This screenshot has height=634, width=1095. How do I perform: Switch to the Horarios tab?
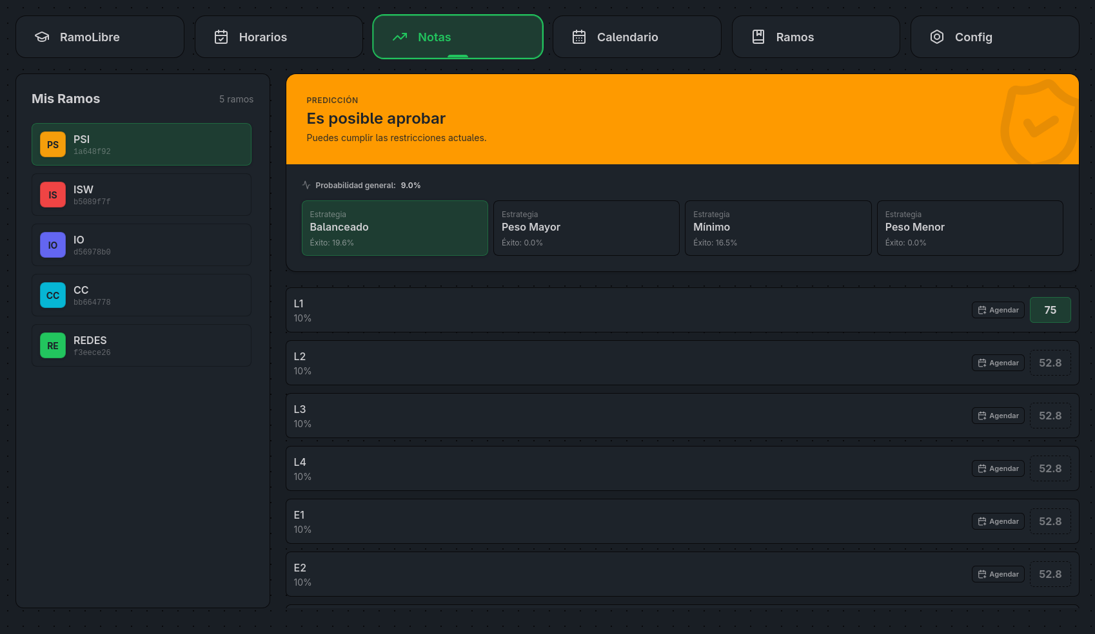point(279,37)
